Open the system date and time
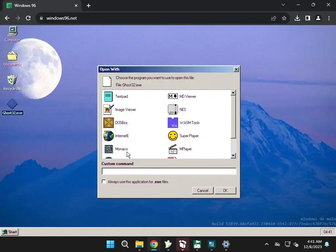The width and height of the screenshot is (336, 252). (x=313, y=244)
